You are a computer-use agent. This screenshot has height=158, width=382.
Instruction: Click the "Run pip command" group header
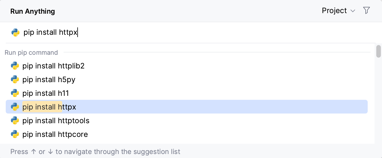point(31,52)
